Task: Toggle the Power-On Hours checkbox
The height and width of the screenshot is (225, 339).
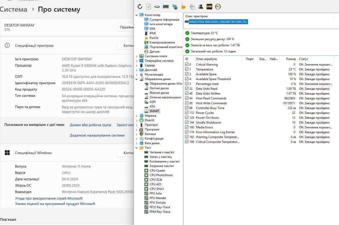Action: pyautogui.click(x=187, y=118)
